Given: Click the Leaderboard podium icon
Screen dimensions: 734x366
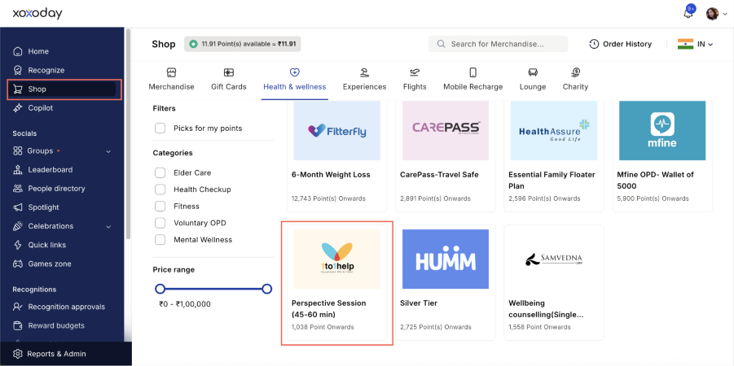Looking at the screenshot, I should click(18, 170).
